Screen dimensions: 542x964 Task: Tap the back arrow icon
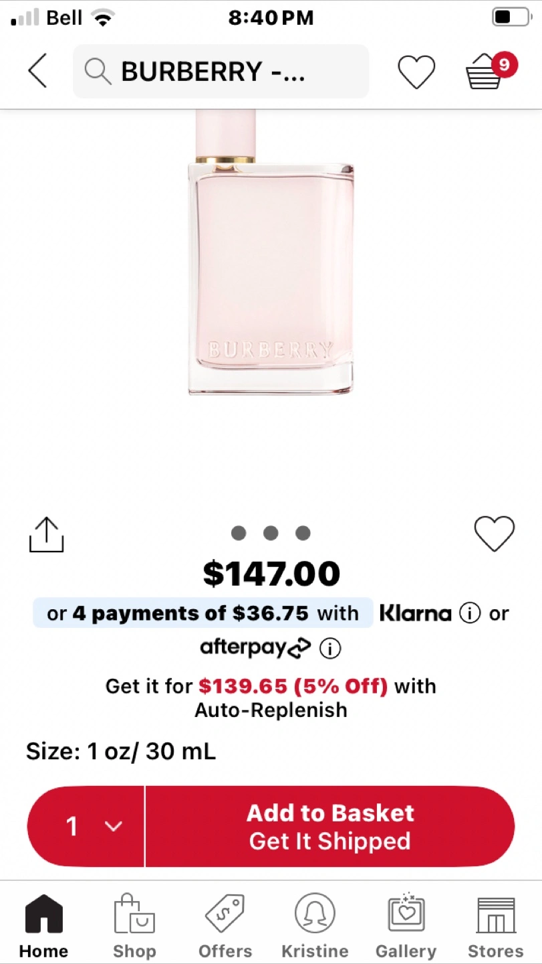pyautogui.click(x=37, y=71)
